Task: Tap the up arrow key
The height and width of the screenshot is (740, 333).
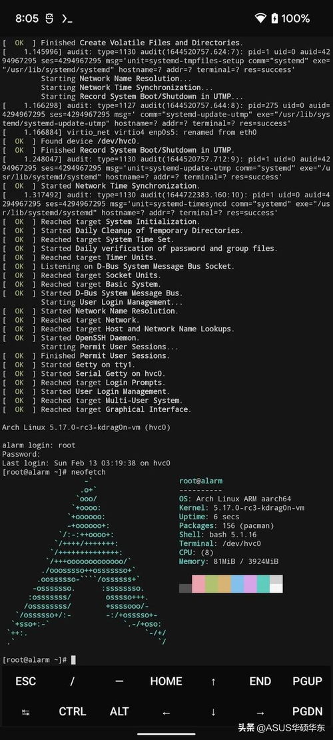Action: pos(213,681)
